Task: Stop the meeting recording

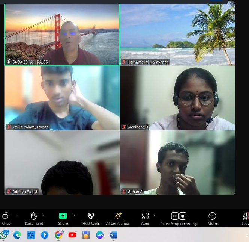Action: [x=183, y=216]
